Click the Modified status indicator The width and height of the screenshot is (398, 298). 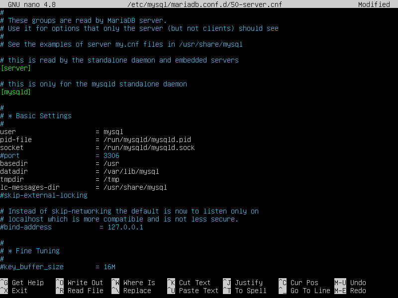tap(374, 4)
